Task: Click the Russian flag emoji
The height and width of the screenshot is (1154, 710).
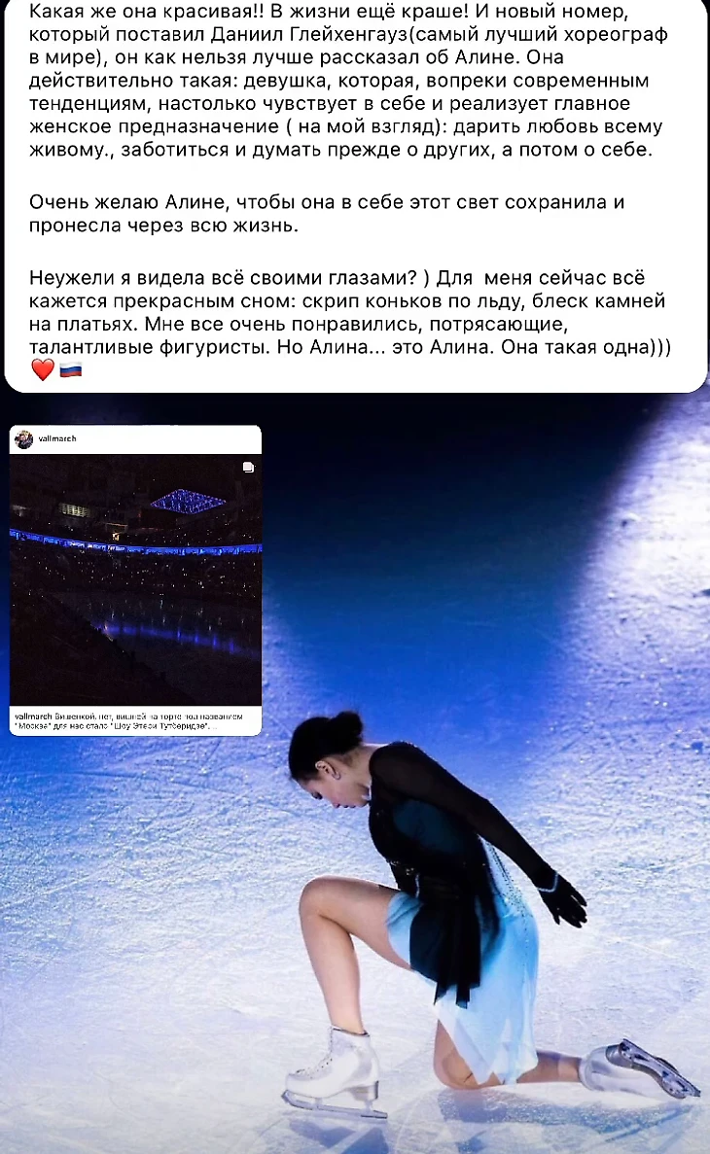Action: pos(71,369)
